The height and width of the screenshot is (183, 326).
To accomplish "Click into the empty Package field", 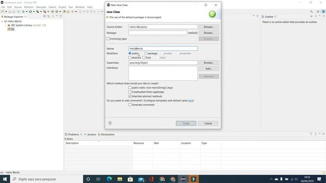I will coord(158,33).
